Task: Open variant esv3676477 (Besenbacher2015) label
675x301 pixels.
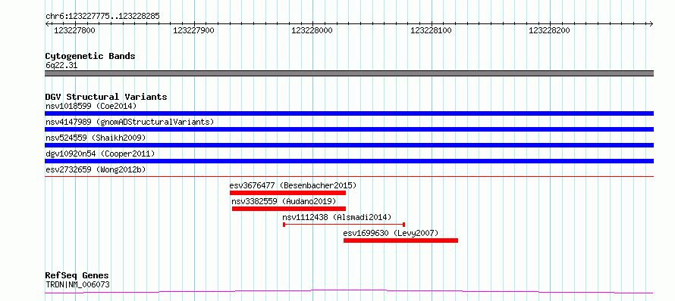Action: (x=294, y=185)
